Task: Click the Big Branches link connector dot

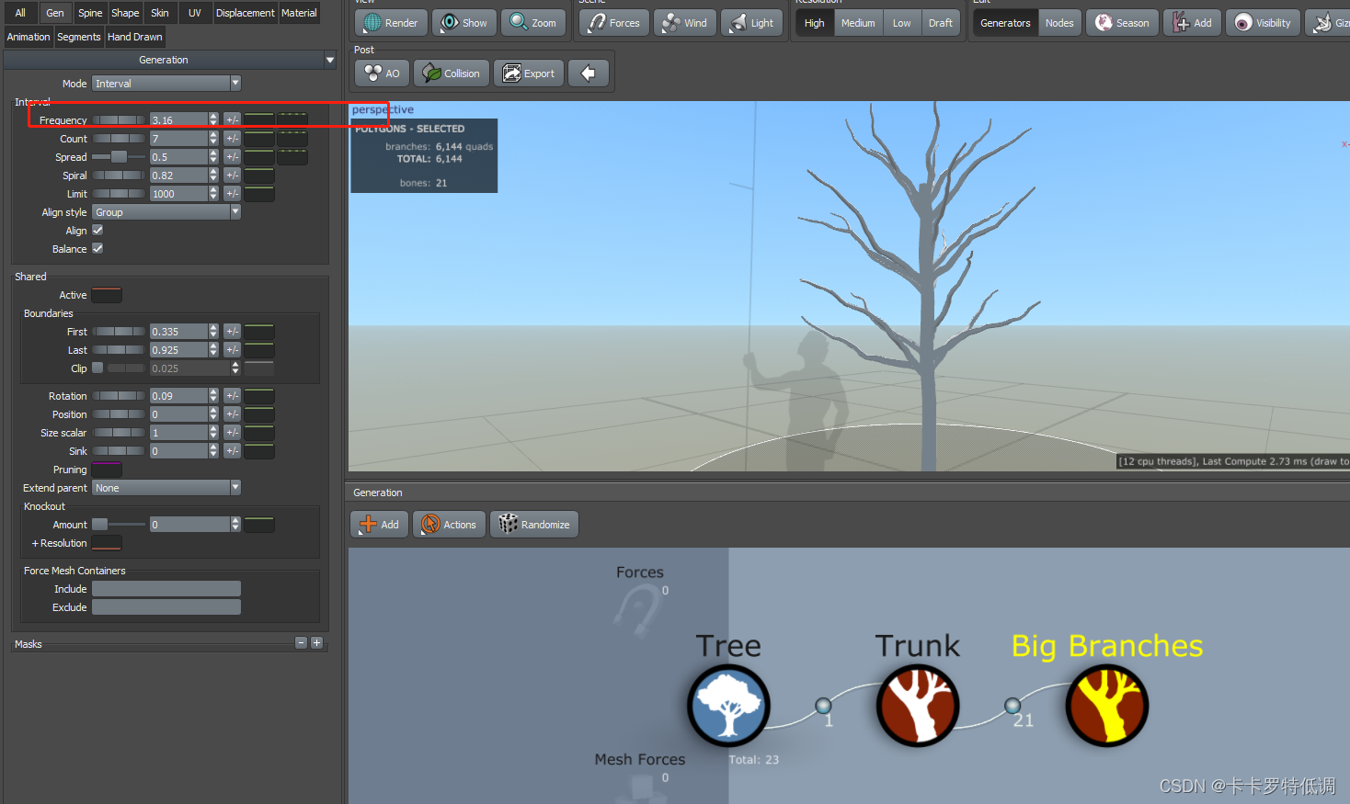Action: [x=1012, y=706]
